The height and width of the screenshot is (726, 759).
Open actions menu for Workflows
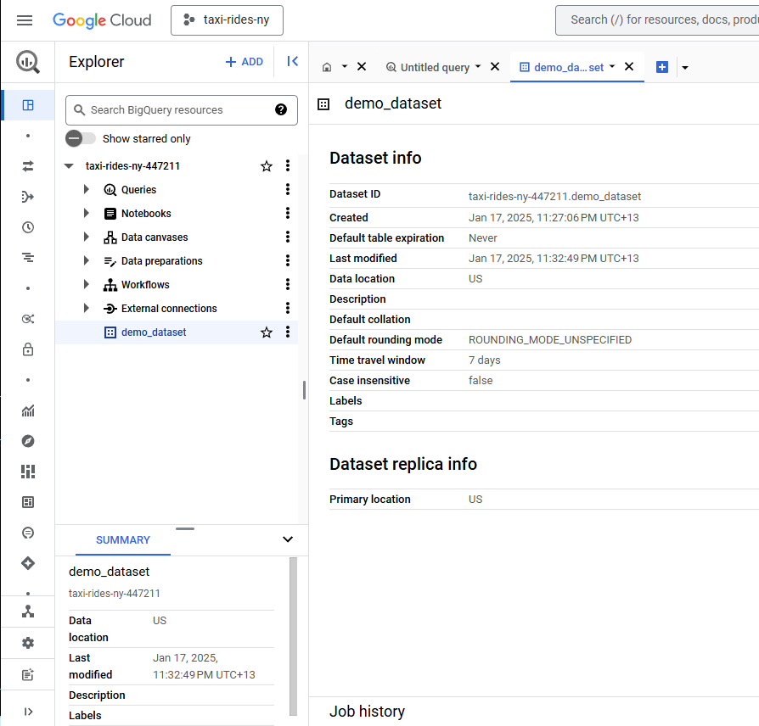tap(288, 284)
